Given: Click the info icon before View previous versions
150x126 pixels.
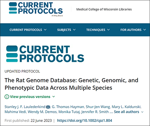Looking at the screenshot, I should pos(7,97).
